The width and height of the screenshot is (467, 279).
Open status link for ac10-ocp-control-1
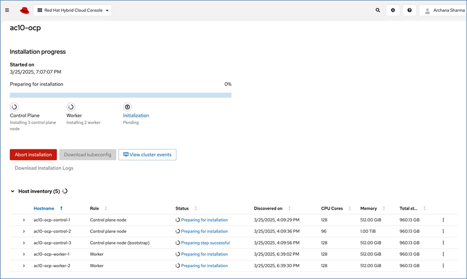[204, 220]
